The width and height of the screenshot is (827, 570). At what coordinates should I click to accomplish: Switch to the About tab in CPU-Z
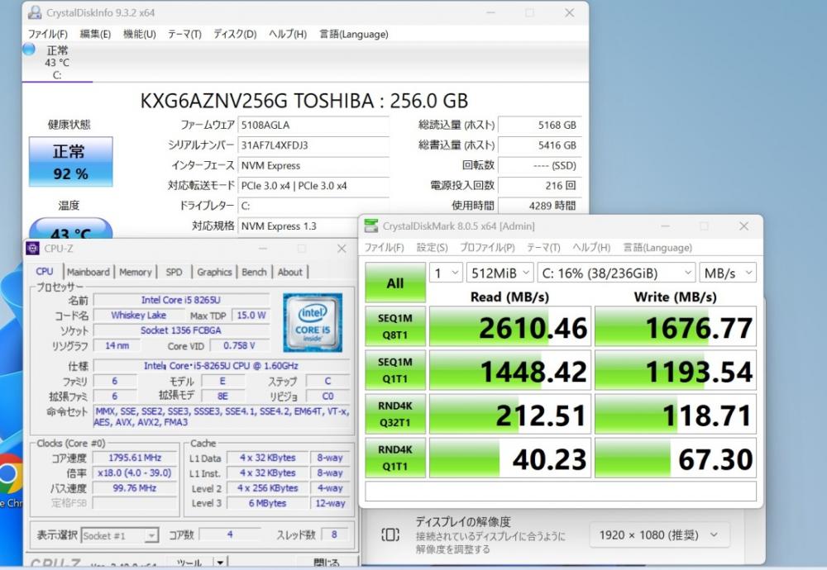coord(290,272)
